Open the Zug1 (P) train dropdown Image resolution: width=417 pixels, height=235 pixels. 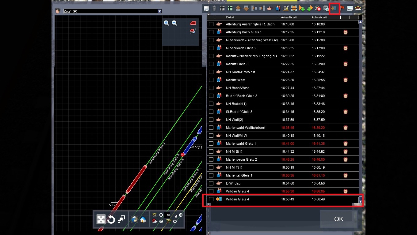tap(159, 11)
